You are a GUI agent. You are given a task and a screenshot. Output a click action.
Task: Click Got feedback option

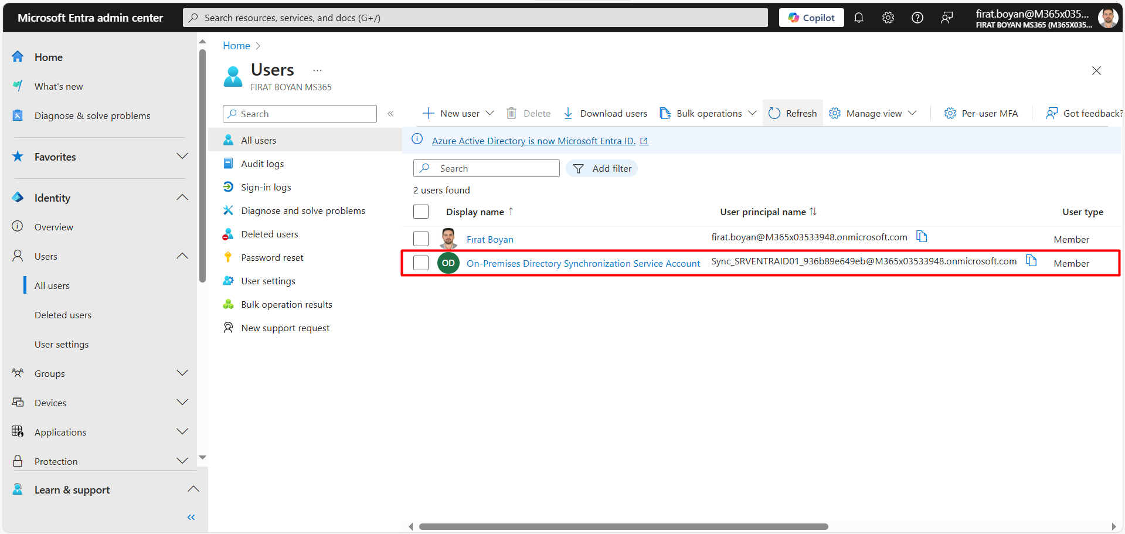click(1084, 113)
